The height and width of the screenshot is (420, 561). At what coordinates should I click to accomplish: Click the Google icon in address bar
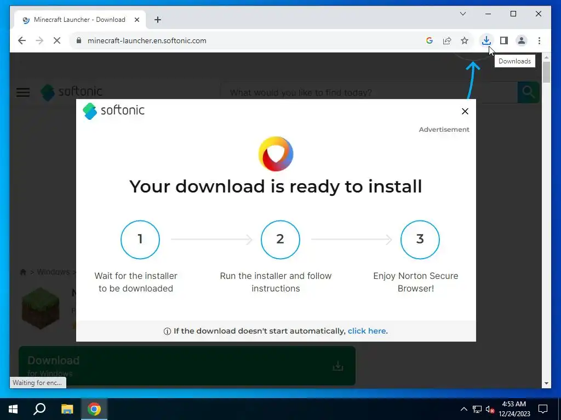[430, 40]
